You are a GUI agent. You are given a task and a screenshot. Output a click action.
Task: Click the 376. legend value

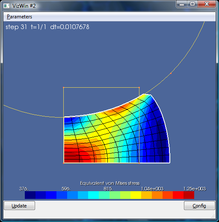point(24,189)
